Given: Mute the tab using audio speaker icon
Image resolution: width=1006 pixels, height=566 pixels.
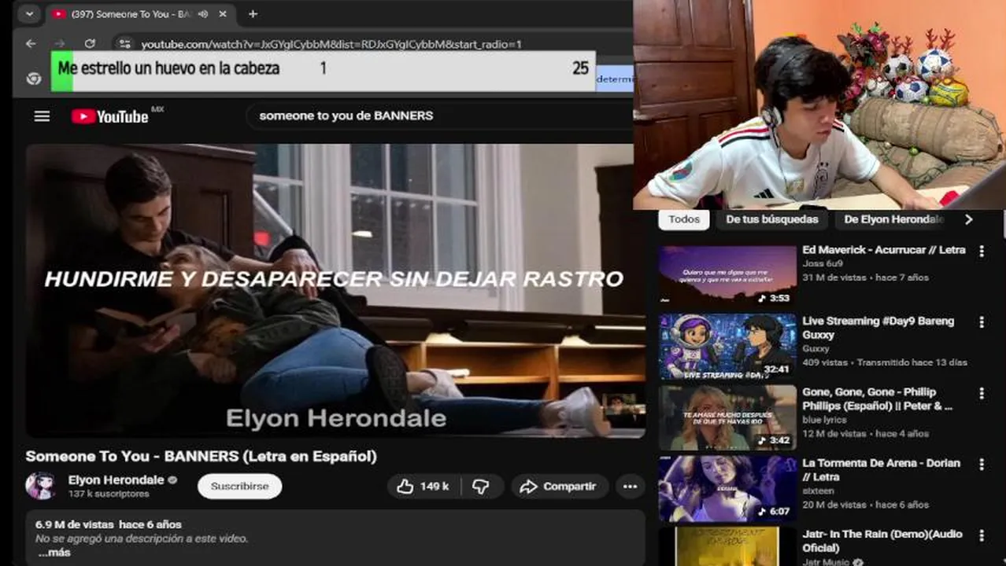Looking at the screenshot, I should tap(203, 14).
